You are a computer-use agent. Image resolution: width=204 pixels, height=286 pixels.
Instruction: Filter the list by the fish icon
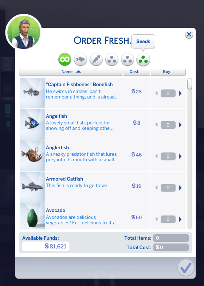tap(80, 59)
